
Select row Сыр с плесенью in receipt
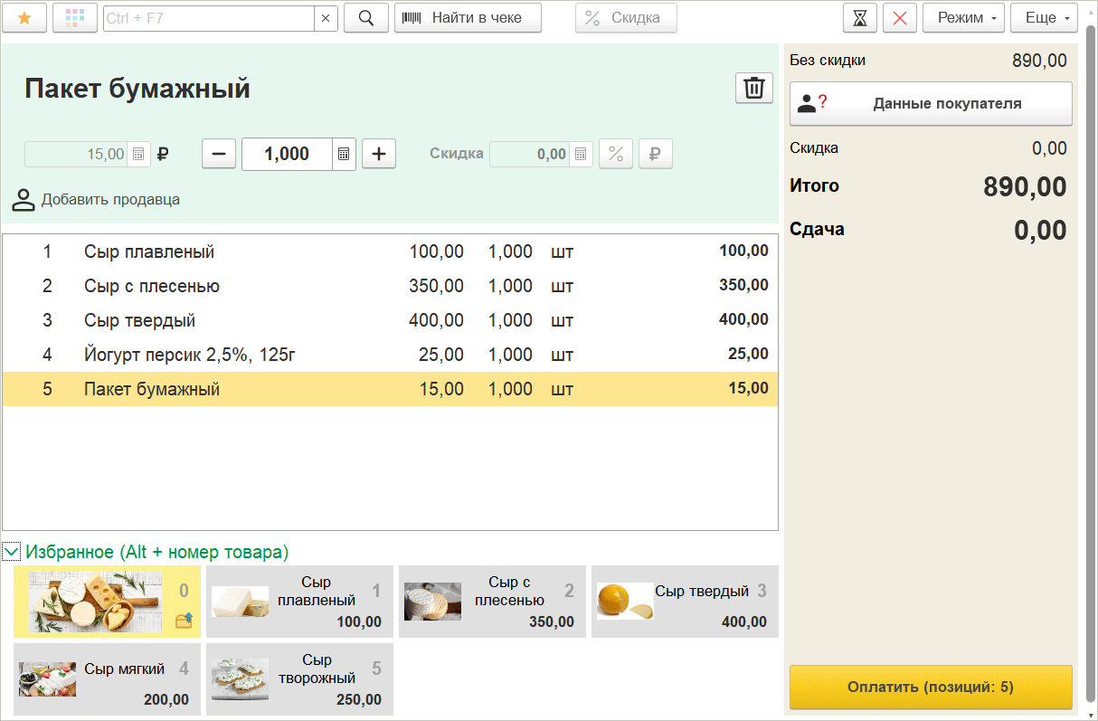pyautogui.click(x=390, y=286)
